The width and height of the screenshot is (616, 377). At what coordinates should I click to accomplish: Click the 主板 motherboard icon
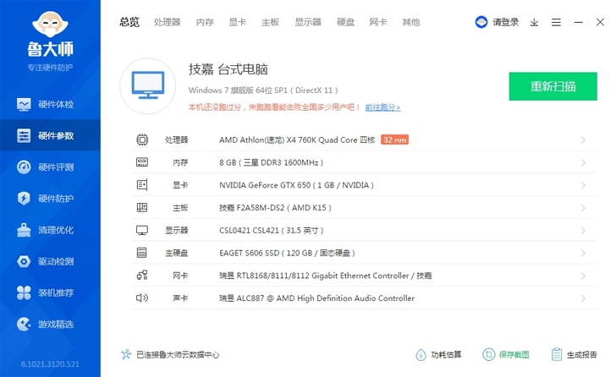(x=142, y=208)
